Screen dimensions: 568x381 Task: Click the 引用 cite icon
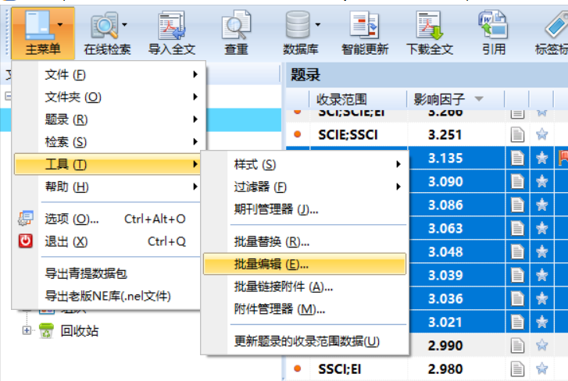coord(493,25)
